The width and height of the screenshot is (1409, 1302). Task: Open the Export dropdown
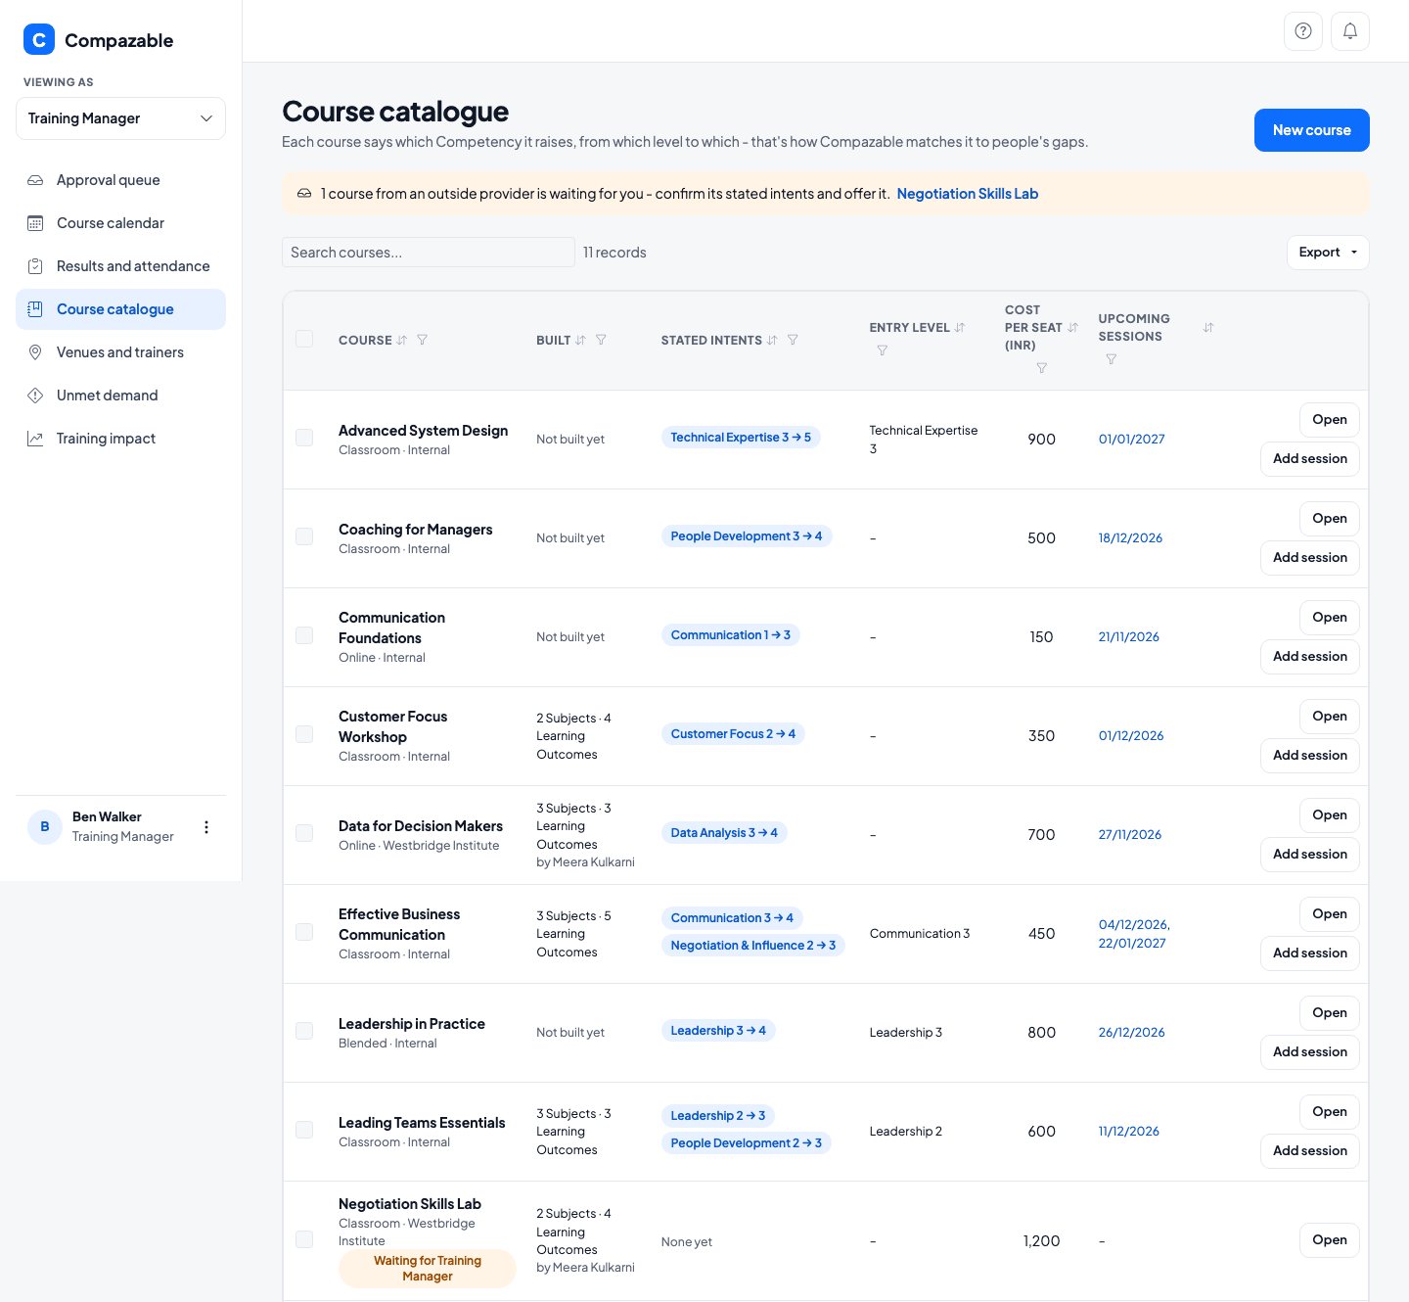click(x=1328, y=253)
